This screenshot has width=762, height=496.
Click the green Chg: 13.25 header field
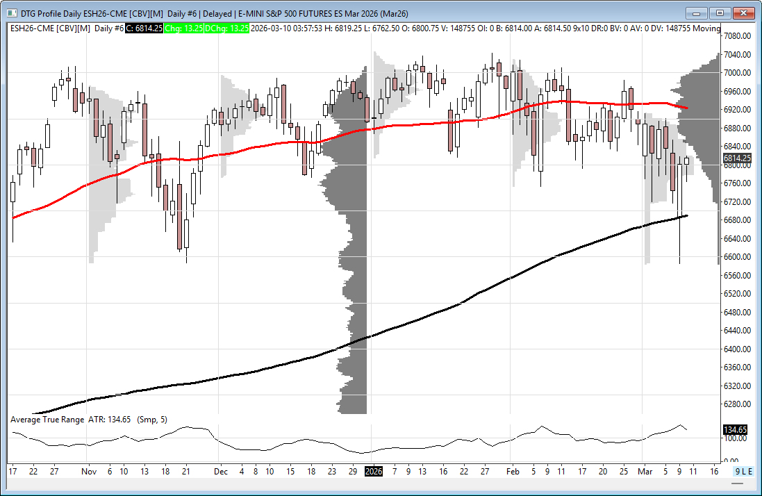[184, 28]
